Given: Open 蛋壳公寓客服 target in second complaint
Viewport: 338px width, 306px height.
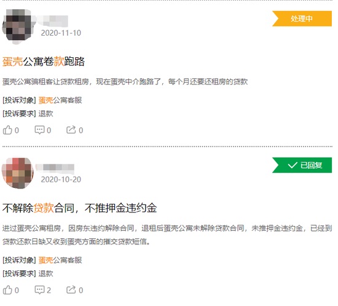Looking at the screenshot, I should (x=60, y=260).
